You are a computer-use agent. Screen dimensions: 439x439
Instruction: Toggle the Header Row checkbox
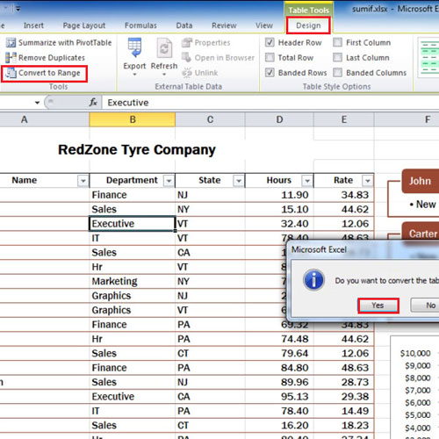pyautogui.click(x=270, y=42)
